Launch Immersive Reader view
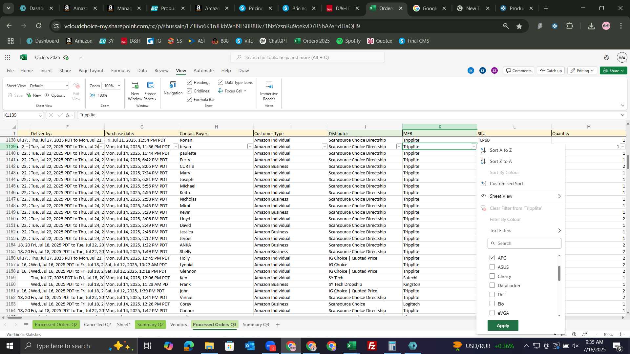 [269, 91]
